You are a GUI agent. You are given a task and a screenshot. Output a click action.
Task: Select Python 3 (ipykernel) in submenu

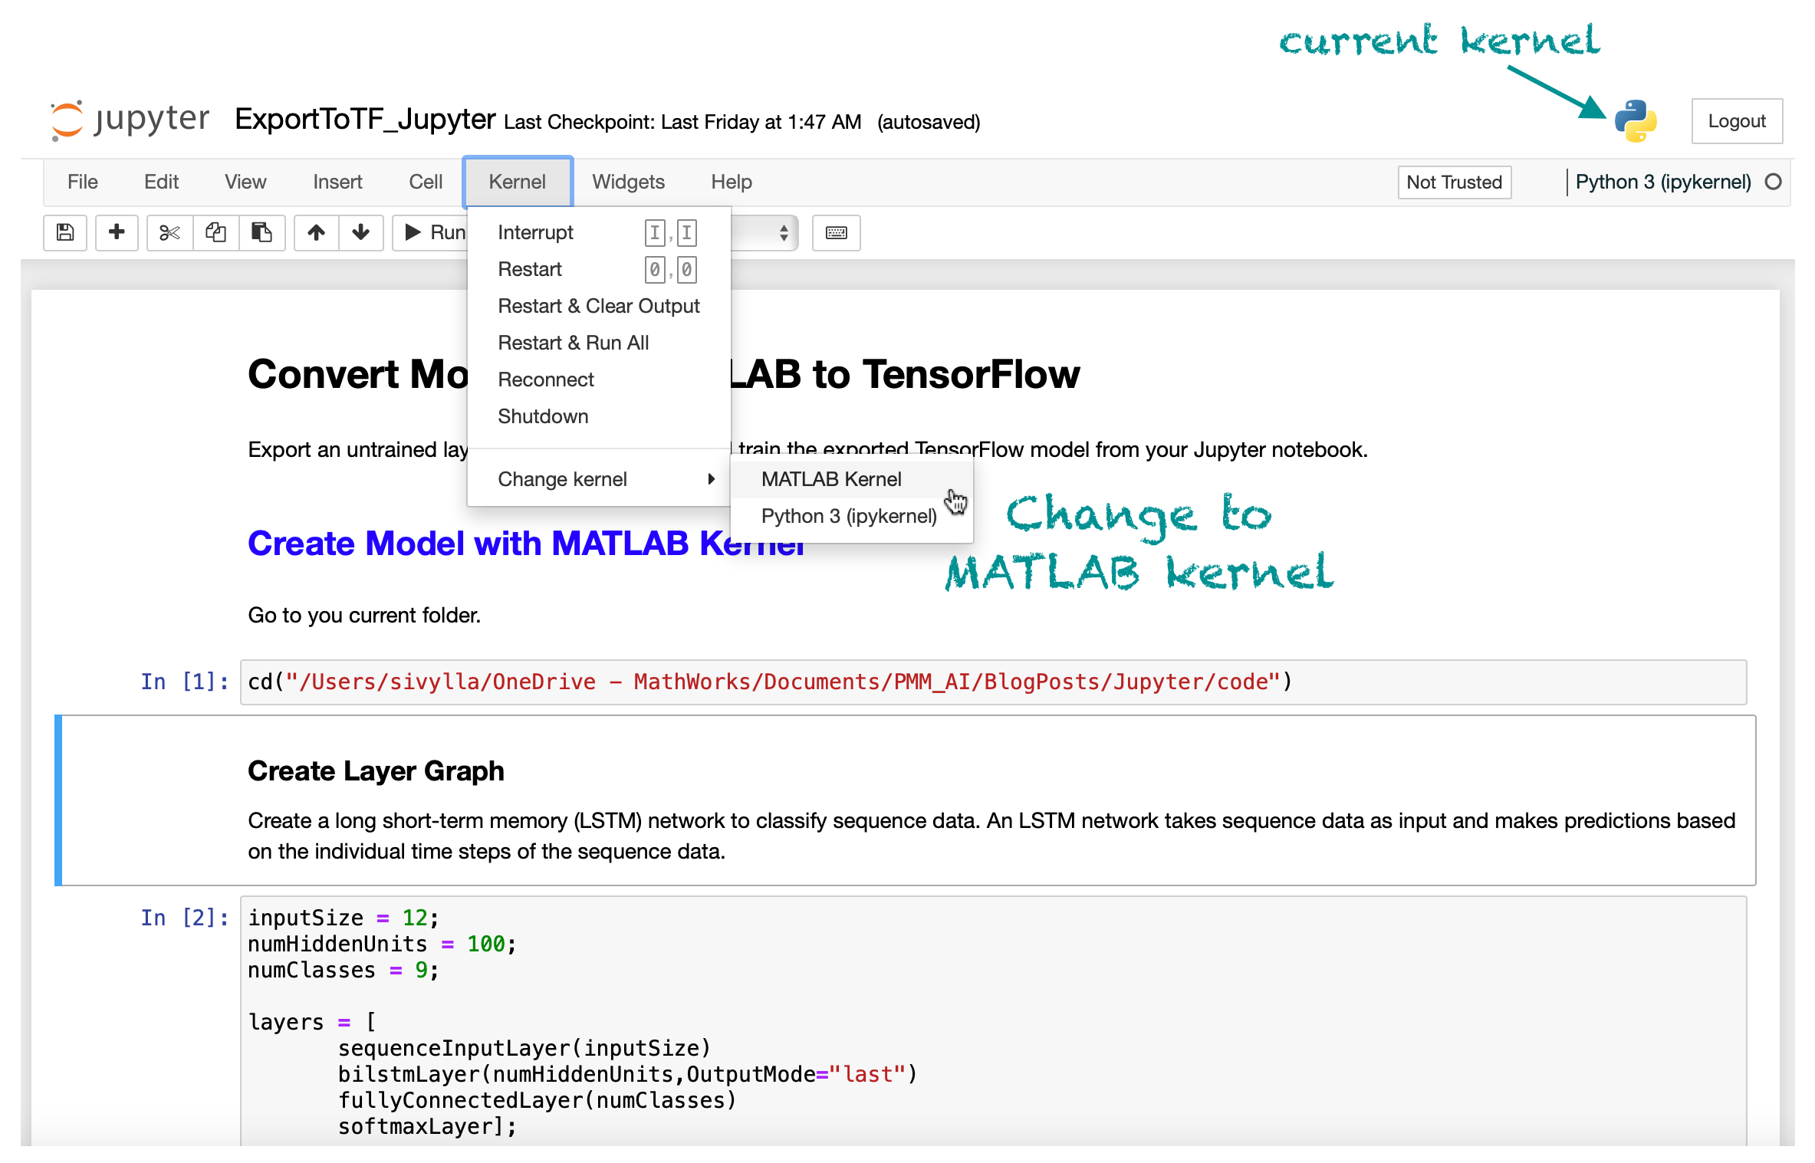(851, 516)
